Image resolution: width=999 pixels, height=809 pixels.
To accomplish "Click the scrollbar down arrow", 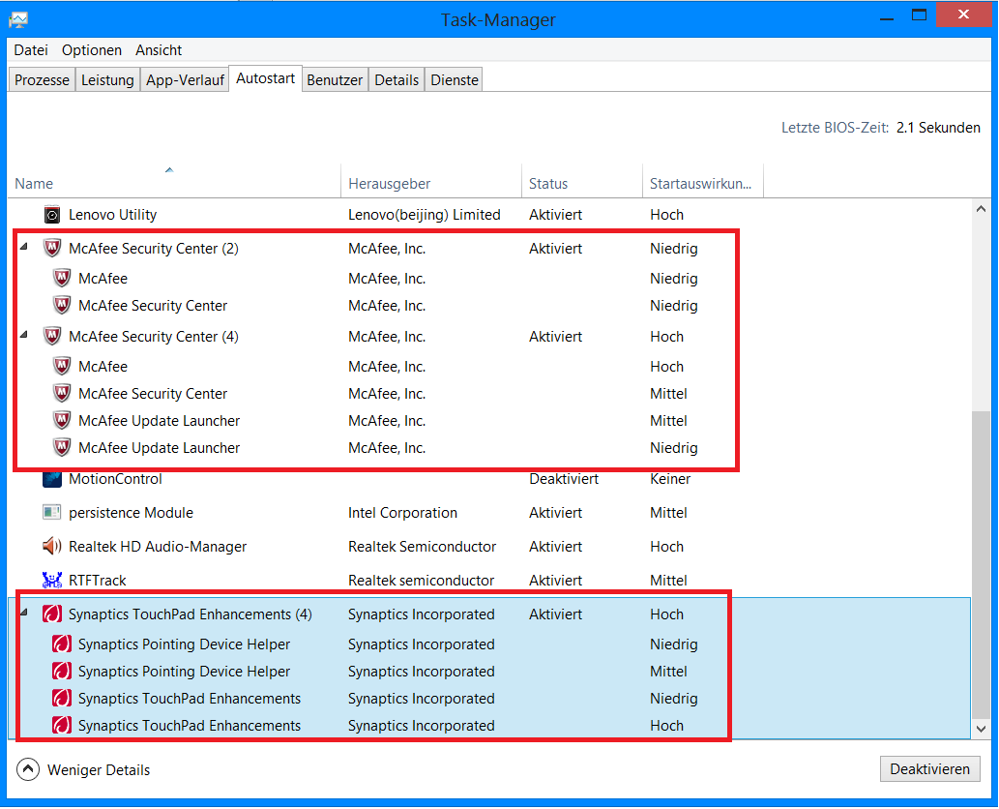I will click(981, 729).
